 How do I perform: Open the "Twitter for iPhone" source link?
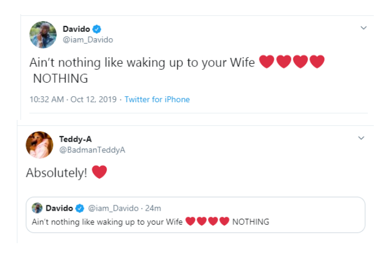(157, 99)
